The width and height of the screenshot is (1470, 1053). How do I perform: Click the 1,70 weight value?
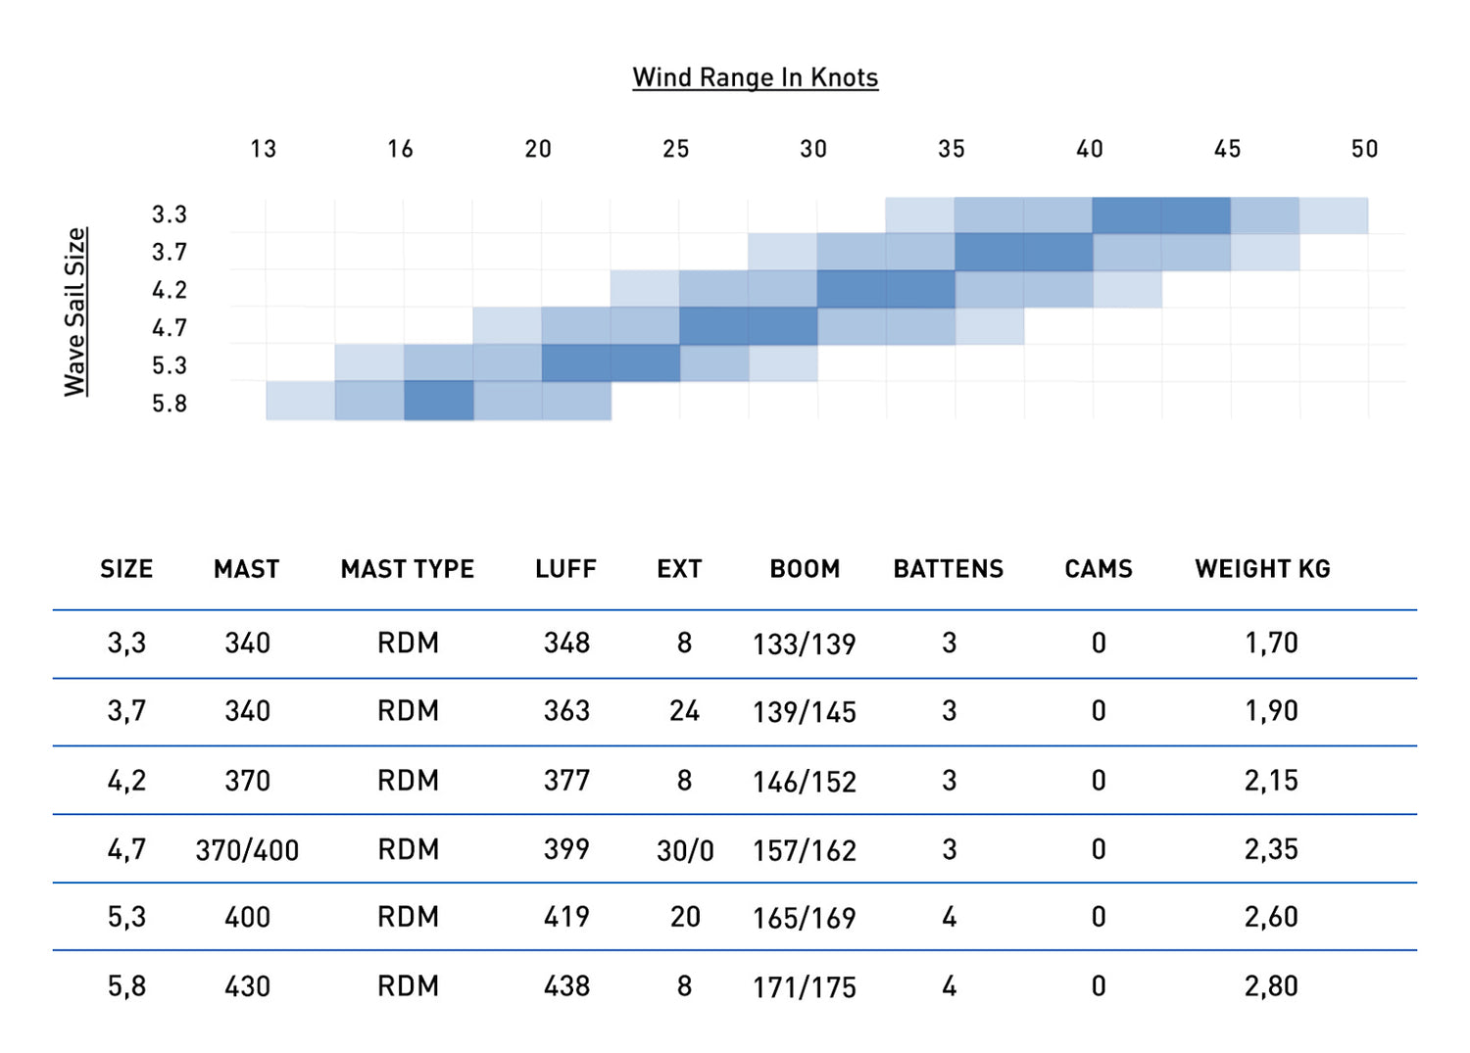tap(1270, 643)
